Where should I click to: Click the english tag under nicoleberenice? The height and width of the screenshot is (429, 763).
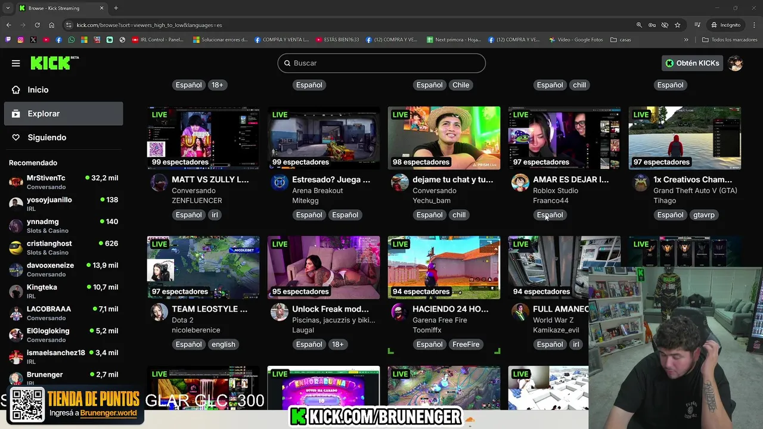(x=224, y=344)
